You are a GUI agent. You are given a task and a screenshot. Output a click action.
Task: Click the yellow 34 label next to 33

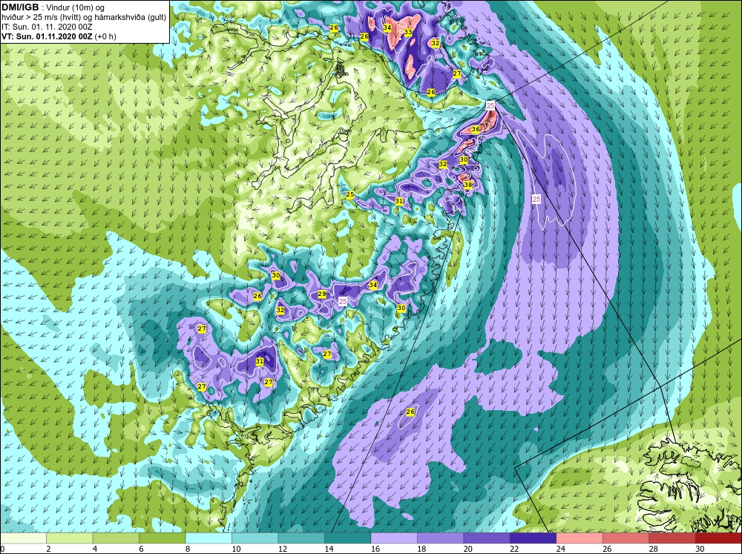tap(387, 27)
